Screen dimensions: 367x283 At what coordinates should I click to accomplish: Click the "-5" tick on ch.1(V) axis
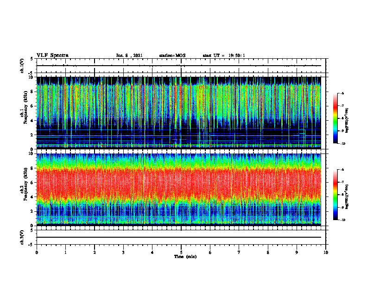pos(31,73)
